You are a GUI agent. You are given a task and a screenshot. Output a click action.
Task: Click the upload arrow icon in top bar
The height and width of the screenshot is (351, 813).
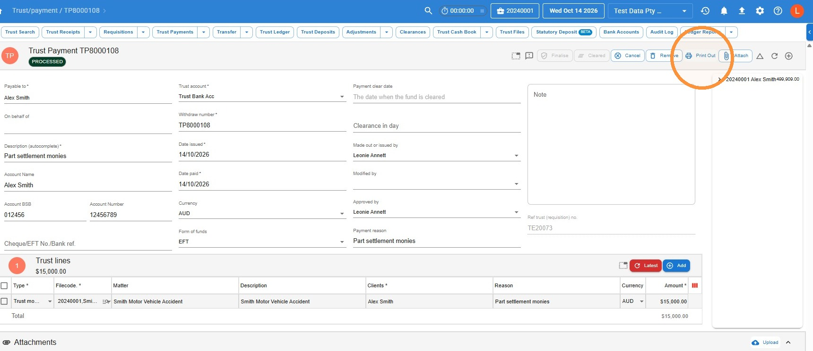click(x=742, y=10)
